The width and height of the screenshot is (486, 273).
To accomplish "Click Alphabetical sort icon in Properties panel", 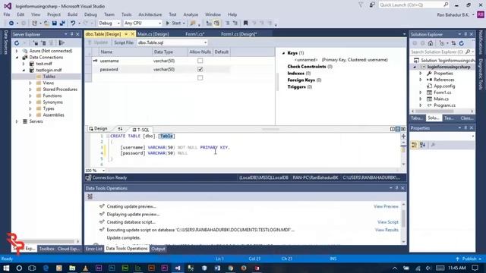I will point(422,145).
